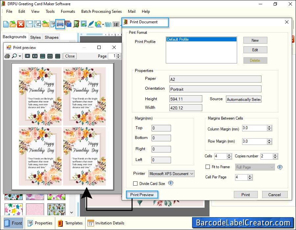Click the print icon in Print preview
The width and height of the screenshot is (296, 230).
point(7,56)
